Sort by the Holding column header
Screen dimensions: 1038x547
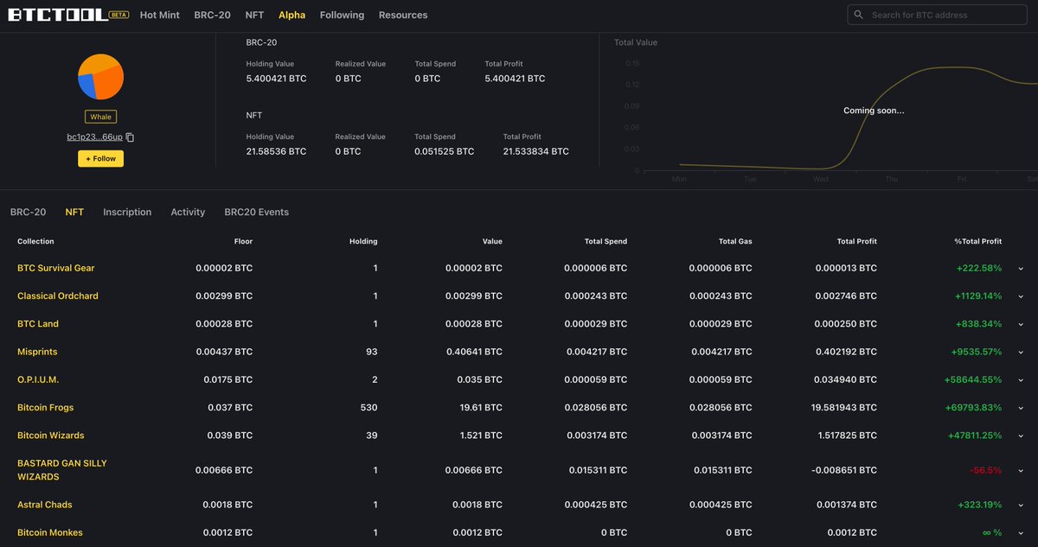[x=363, y=241]
